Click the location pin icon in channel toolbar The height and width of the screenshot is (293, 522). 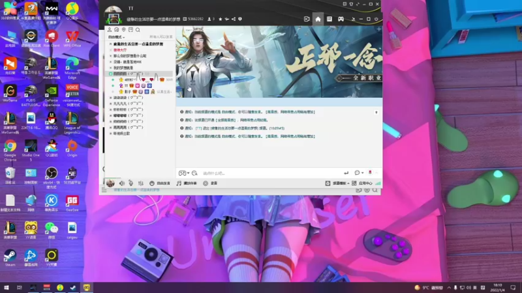point(123,30)
